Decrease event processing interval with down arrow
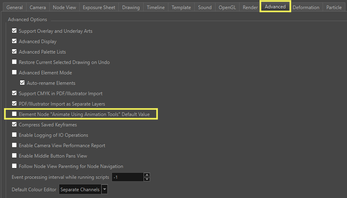 tap(147, 179)
